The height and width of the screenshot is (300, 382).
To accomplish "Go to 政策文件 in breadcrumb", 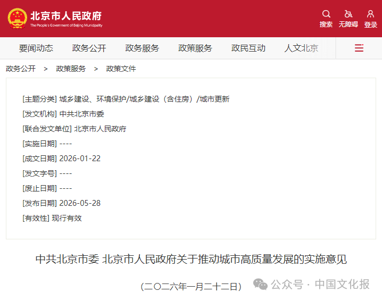I will click(x=121, y=69).
